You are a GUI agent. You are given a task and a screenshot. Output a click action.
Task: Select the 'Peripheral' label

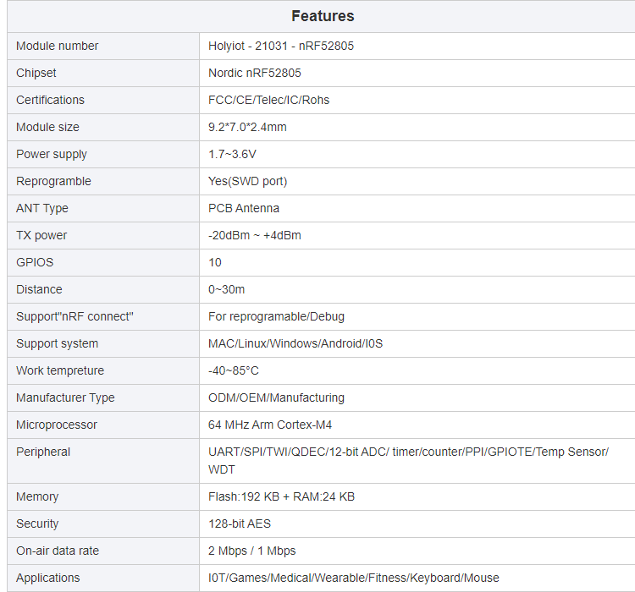[x=43, y=452]
